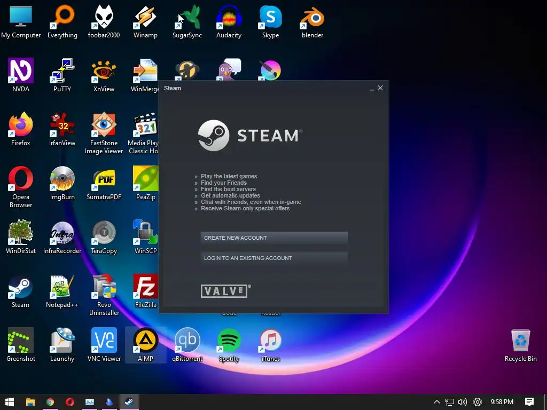Open the network tray icon
Viewport: 547px width, 410px height.
tap(450, 402)
